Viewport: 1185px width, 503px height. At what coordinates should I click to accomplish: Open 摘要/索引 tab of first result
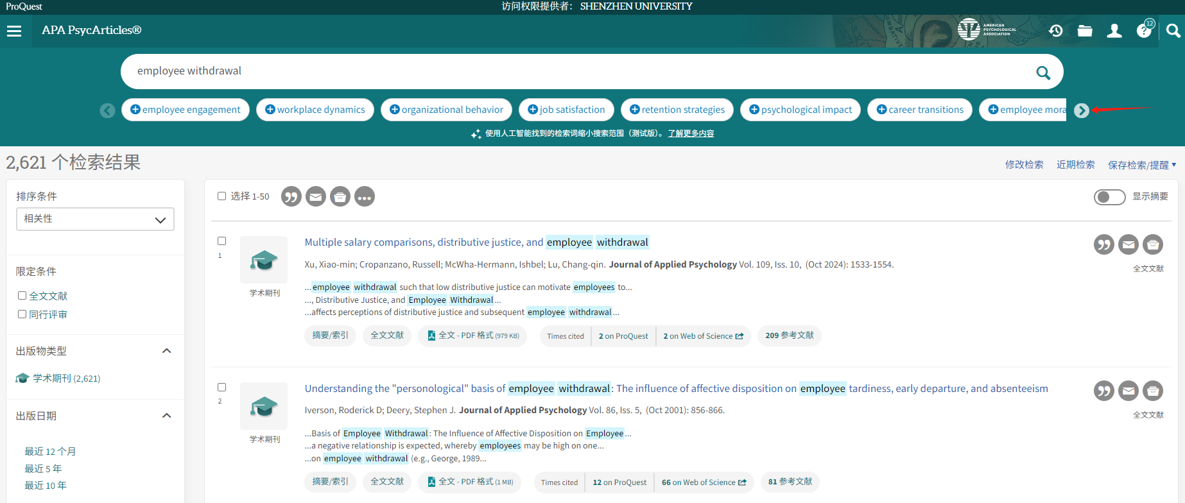click(330, 336)
